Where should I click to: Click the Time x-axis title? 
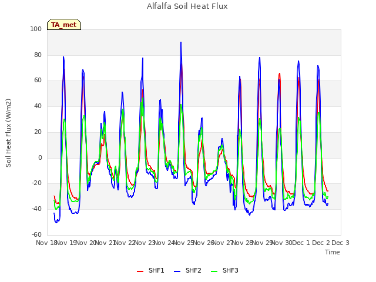pyautogui.click(x=333, y=252)
